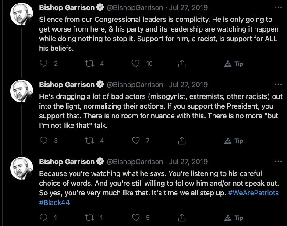Like the tweet with 7 likes

point(136,141)
